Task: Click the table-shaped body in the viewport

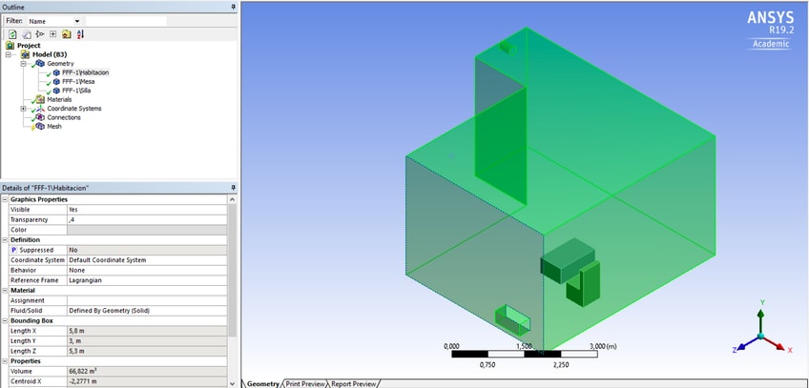Action: [568, 260]
